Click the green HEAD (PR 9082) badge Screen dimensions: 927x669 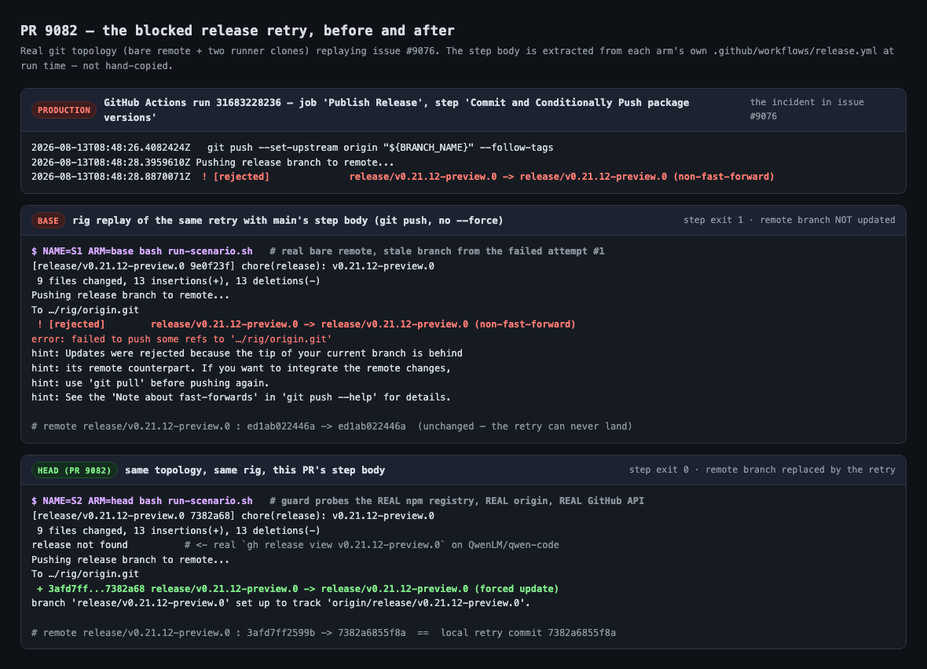(75, 470)
